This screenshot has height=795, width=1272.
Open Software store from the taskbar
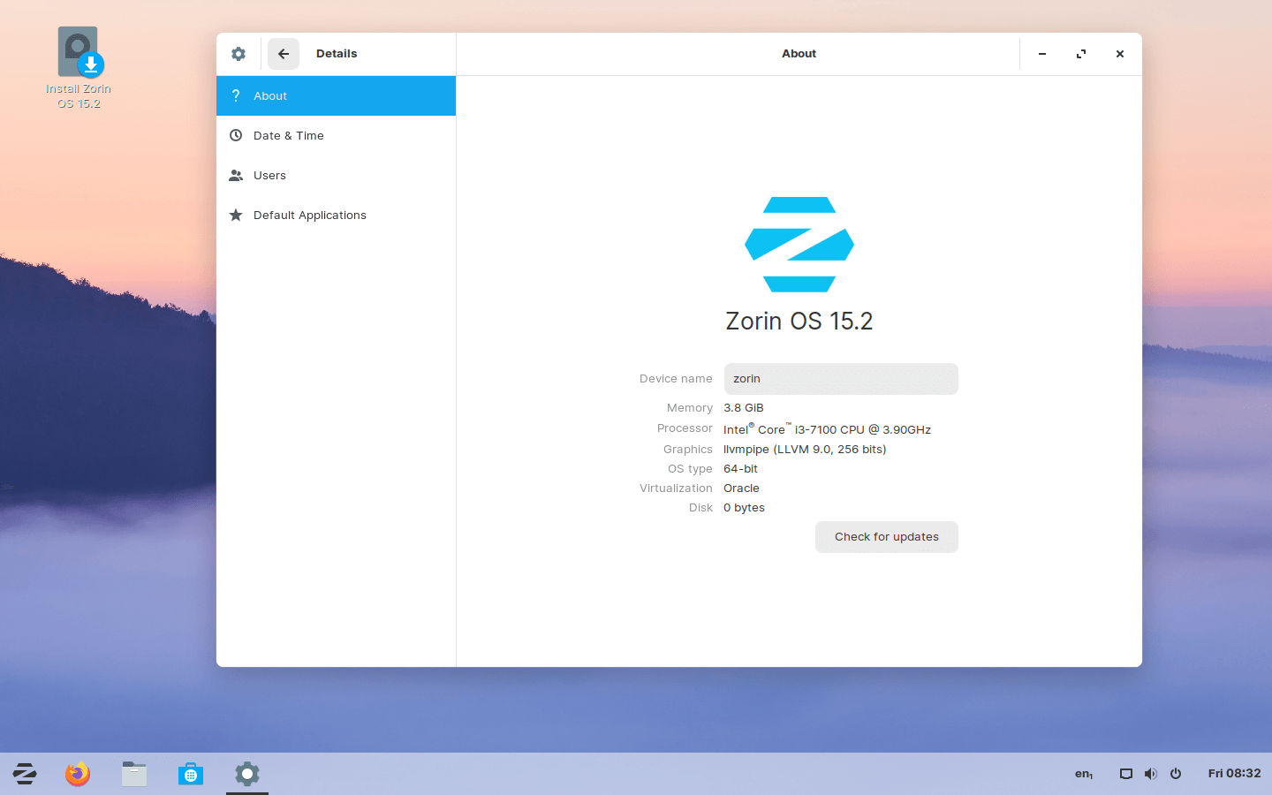tap(191, 774)
